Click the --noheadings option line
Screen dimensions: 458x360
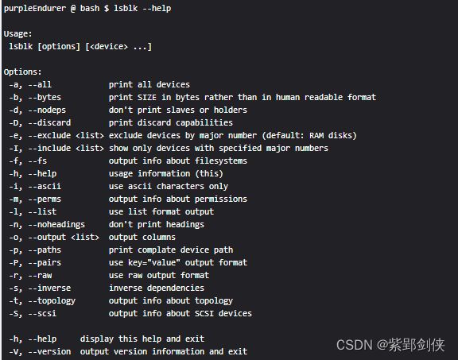click(107, 225)
